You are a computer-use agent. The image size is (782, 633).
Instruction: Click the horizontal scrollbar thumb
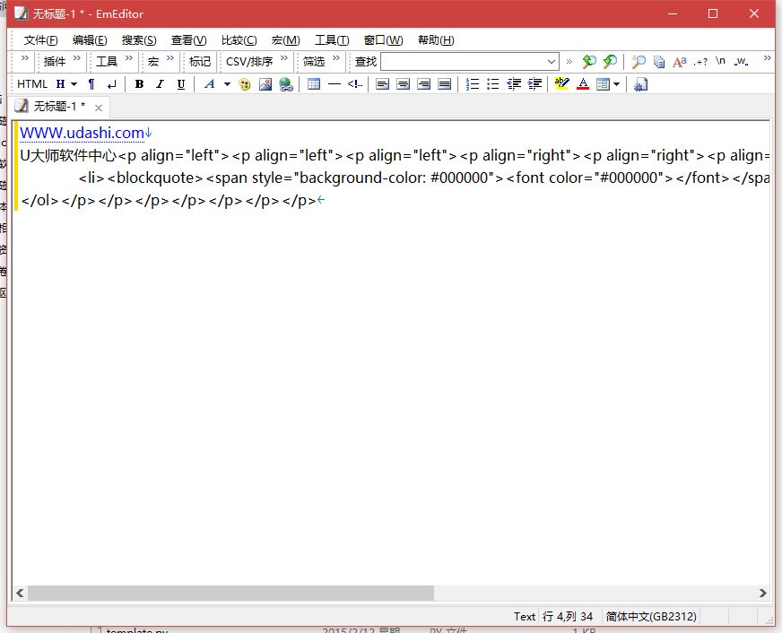click(230, 594)
